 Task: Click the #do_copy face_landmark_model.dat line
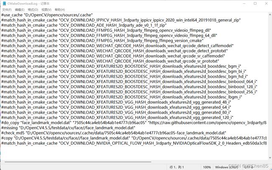coord(134,123)
